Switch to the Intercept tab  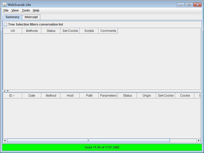[31, 17]
